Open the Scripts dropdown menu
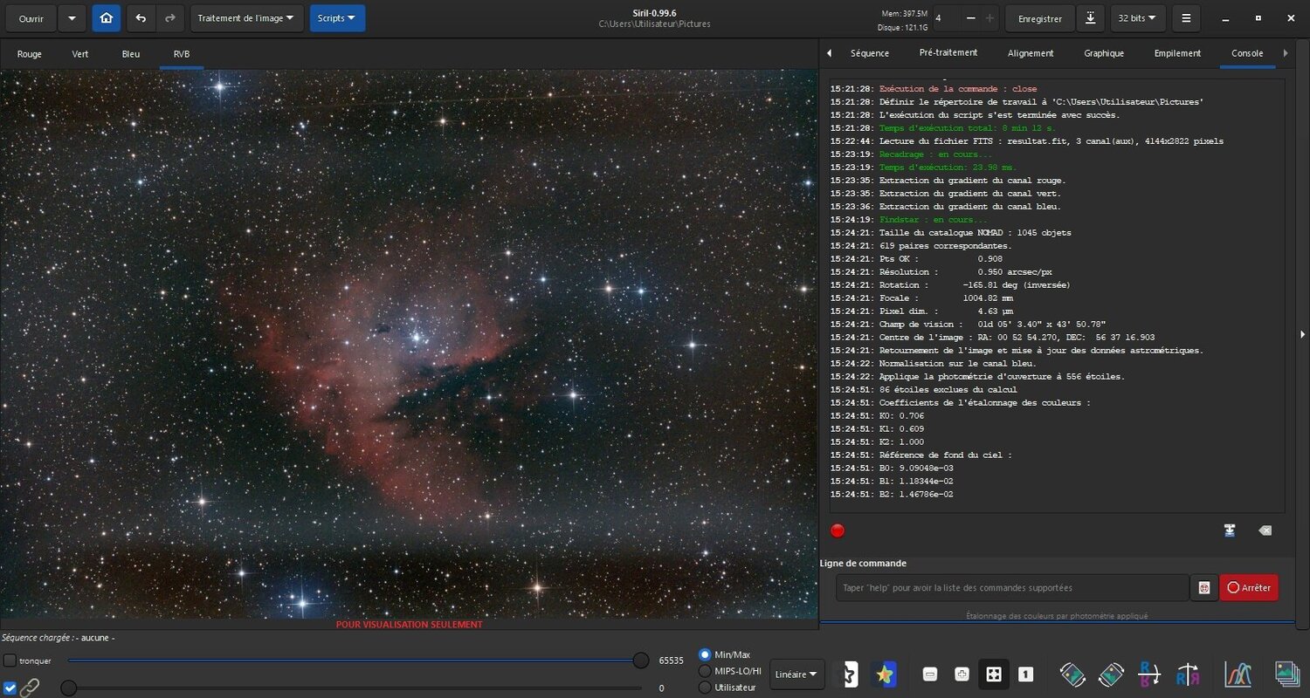Viewport: 1310px width, 698px height. [337, 17]
